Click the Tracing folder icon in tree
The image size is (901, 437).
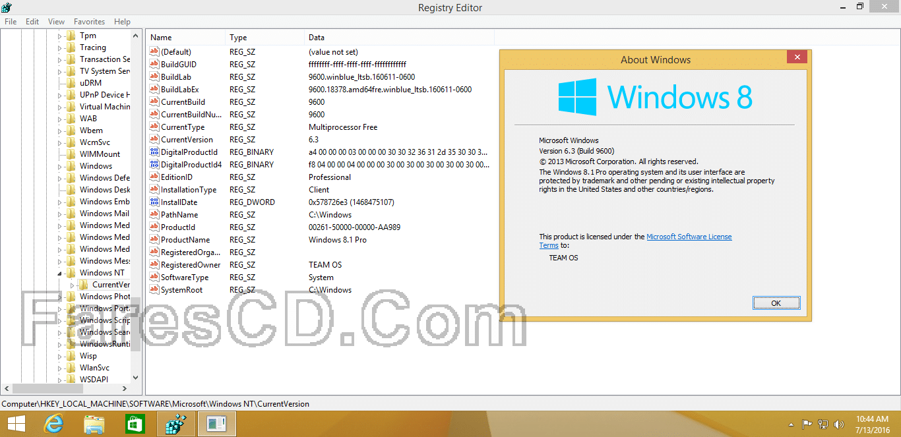(x=71, y=47)
